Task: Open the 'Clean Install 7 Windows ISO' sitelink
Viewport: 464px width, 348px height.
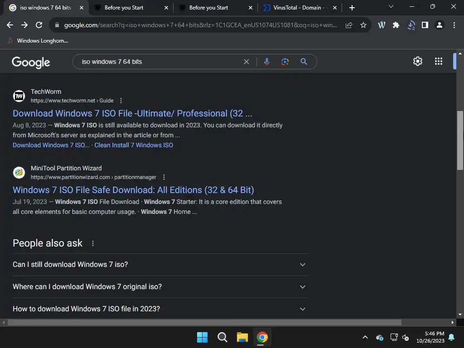Action: (134, 145)
